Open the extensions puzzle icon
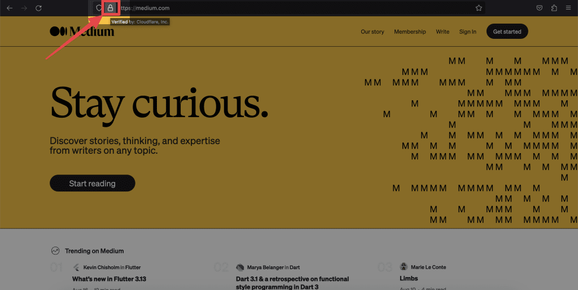The width and height of the screenshot is (578, 290). [554, 8]
